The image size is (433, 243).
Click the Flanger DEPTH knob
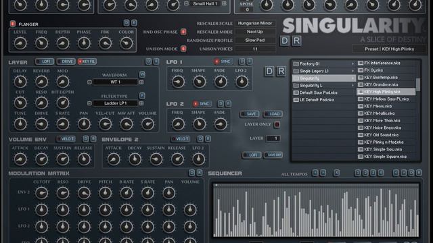[62, 43]
